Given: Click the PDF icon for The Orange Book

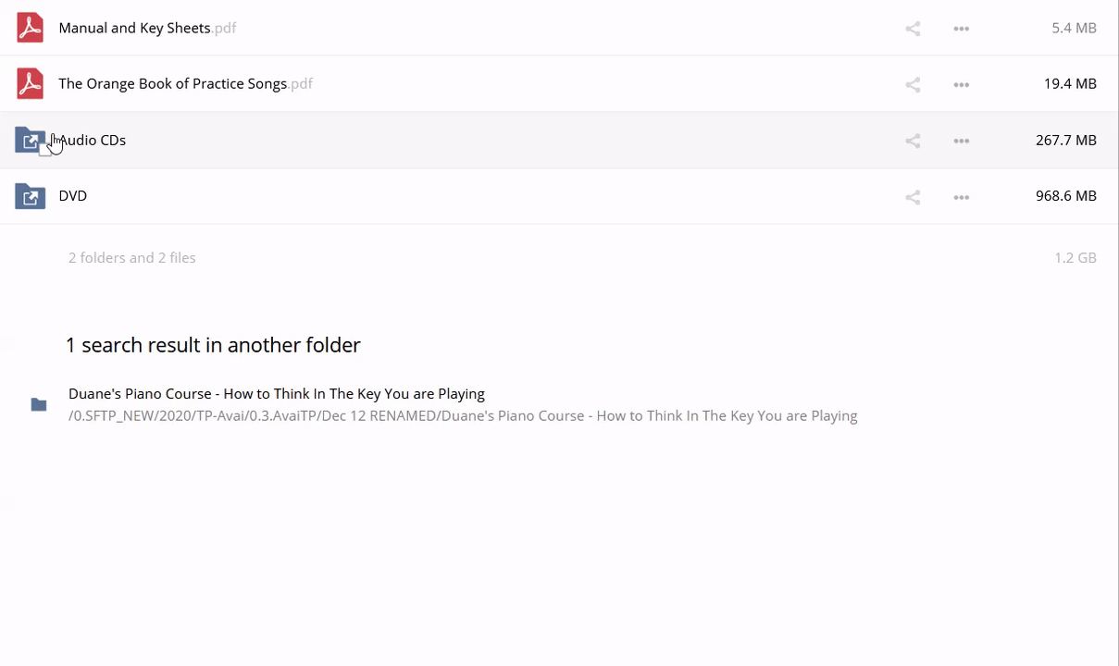Looking at the screenshot, I should (x=30, y=84).
